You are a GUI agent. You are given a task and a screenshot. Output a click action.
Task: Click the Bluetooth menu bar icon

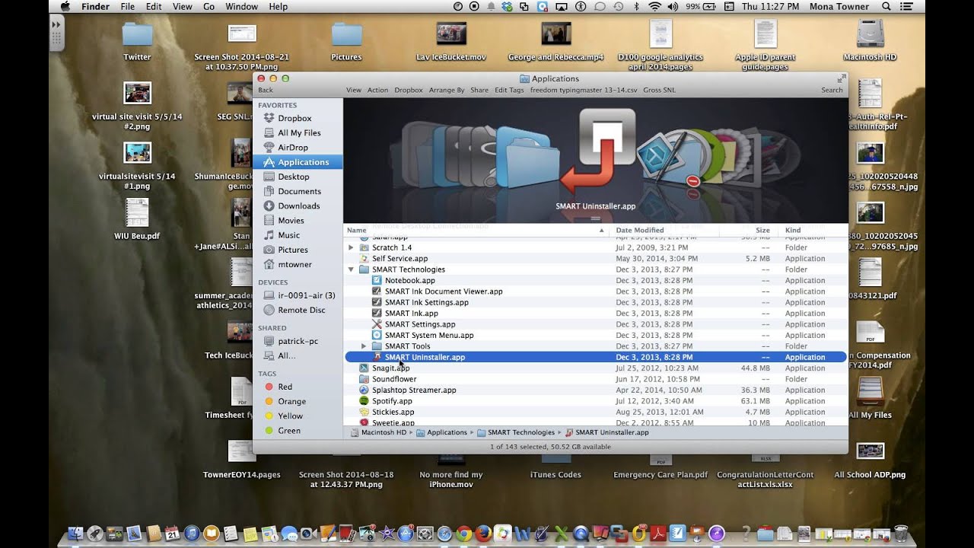tap(638, 6)
